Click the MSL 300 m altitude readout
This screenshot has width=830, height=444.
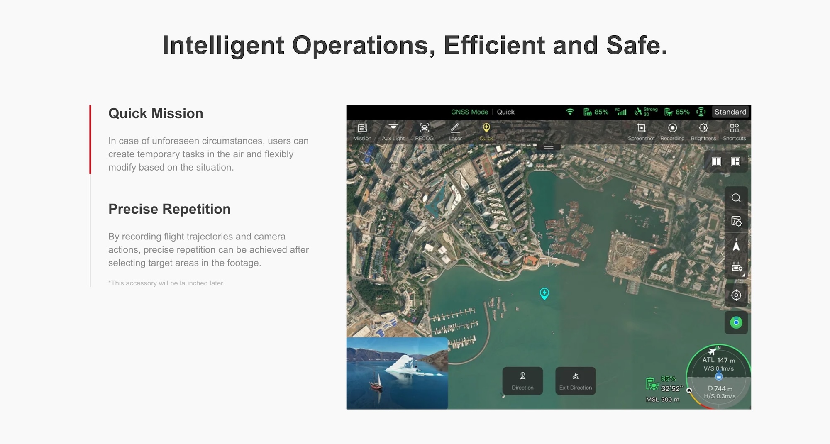coord(662,399)
